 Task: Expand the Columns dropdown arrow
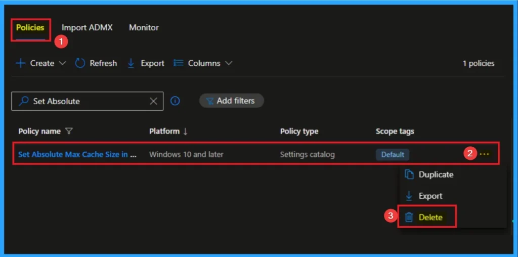coord(229,63)
